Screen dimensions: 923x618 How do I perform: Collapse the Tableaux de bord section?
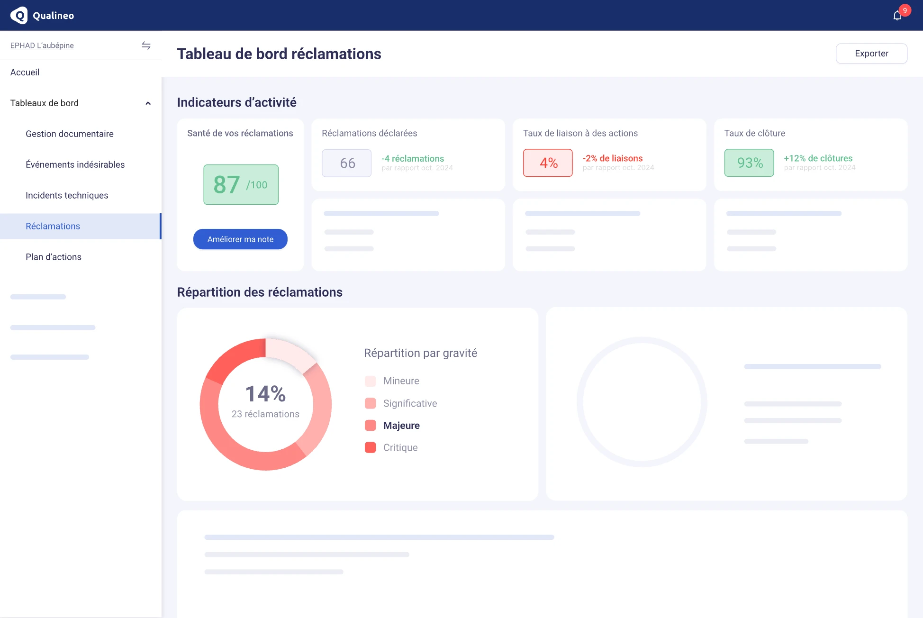point(148,103)
